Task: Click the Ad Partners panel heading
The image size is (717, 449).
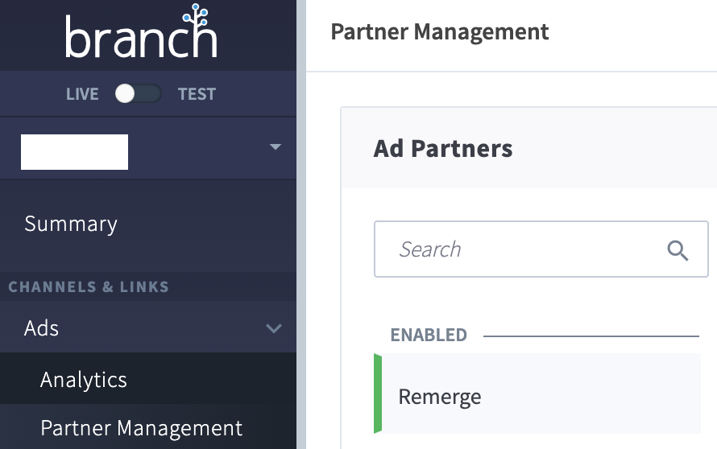Action: (442, 148)
